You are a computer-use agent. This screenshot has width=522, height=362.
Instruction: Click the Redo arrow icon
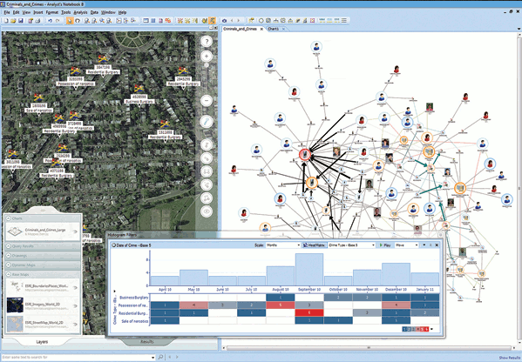click(58, 21)
